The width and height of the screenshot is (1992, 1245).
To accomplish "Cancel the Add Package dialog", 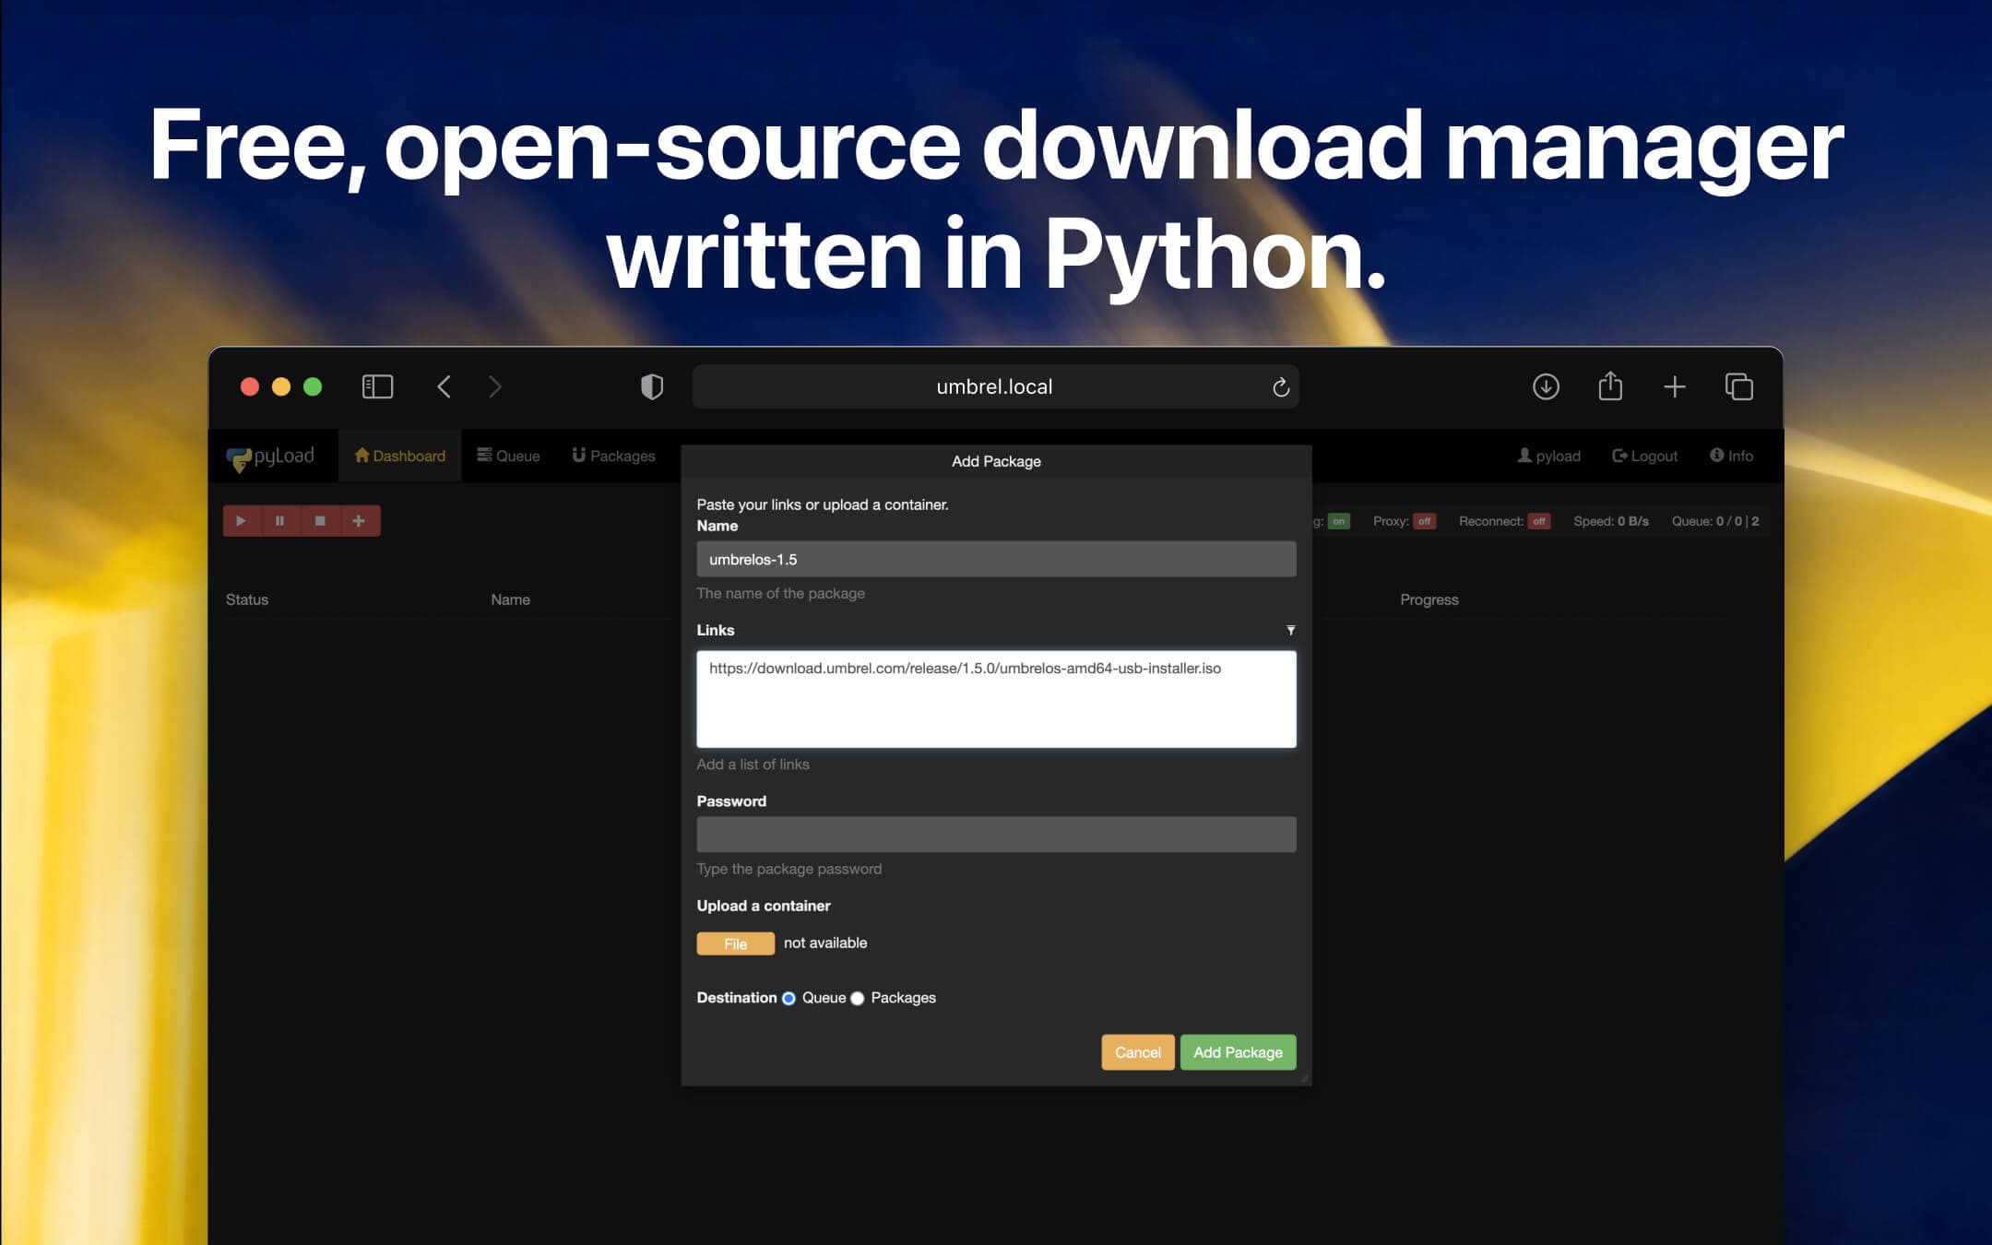I will 1137,1052.
